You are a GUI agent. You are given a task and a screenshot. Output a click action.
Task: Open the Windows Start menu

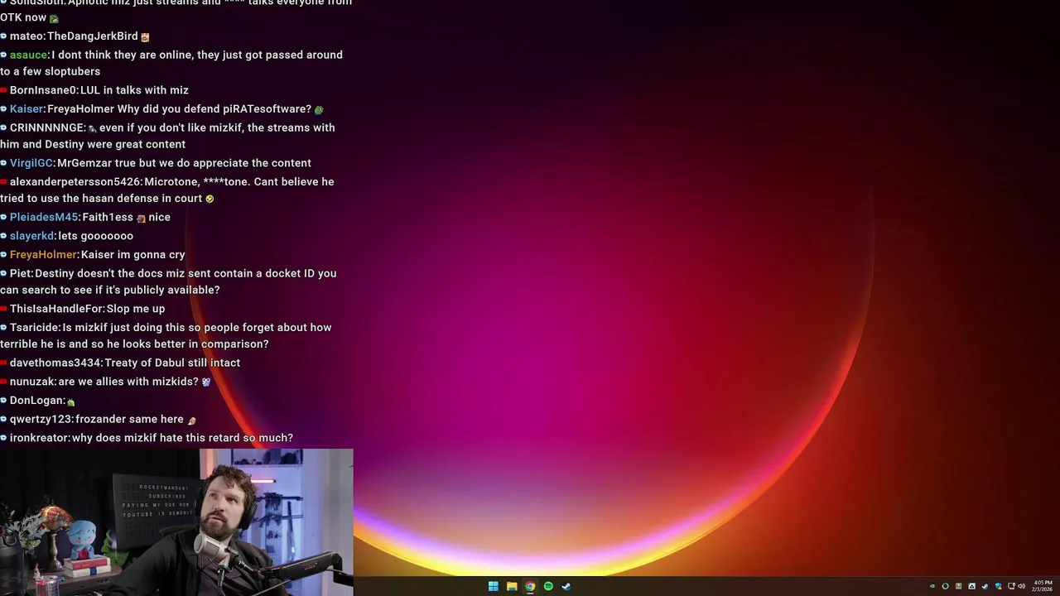pos(494,586)
